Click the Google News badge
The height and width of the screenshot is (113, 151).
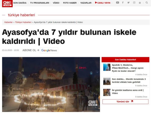tap(49, 50)
